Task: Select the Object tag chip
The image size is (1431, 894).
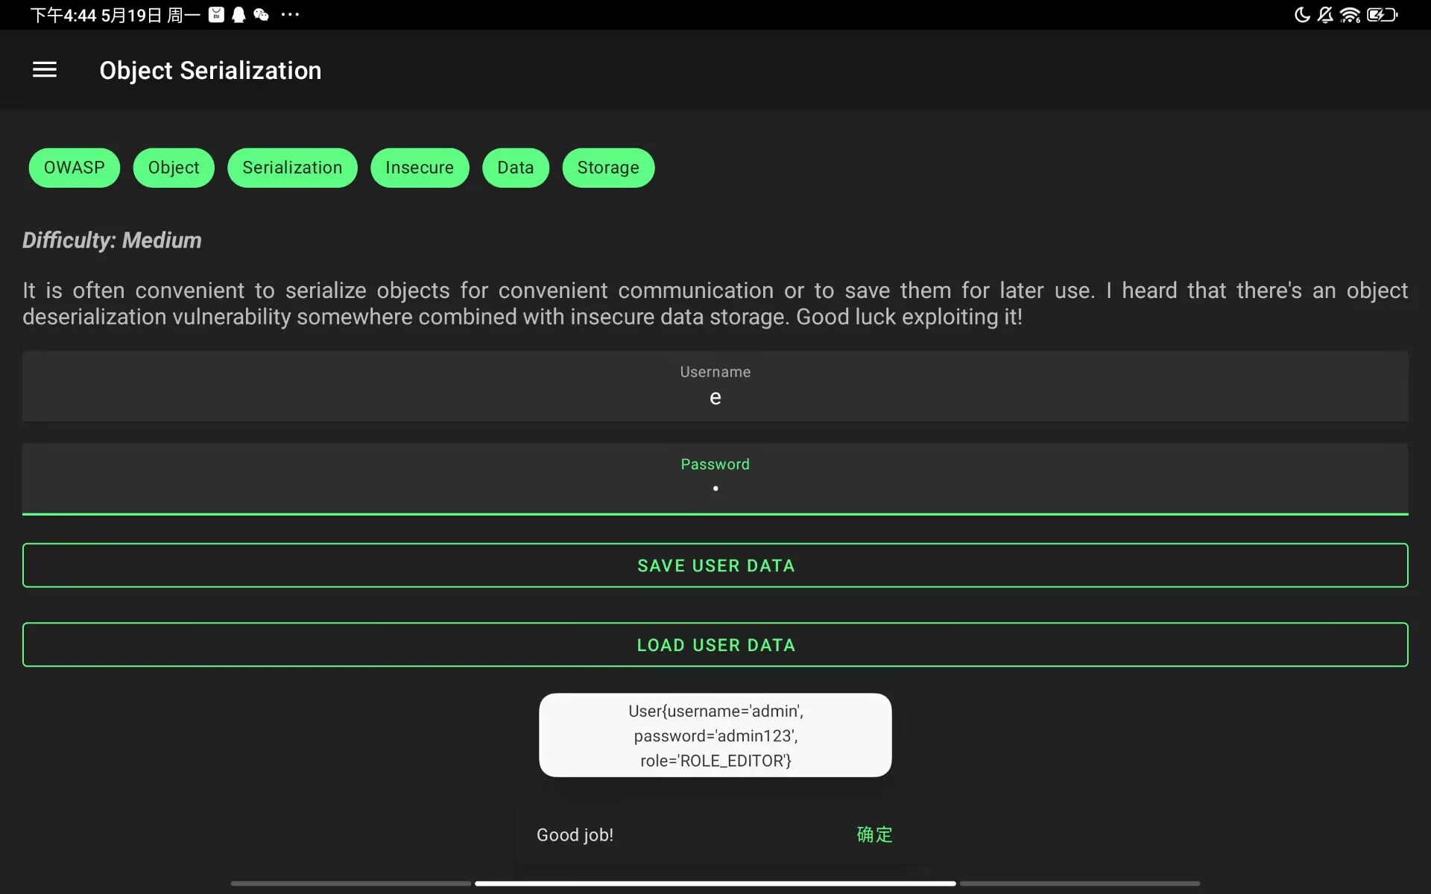Action: point(174,168)
